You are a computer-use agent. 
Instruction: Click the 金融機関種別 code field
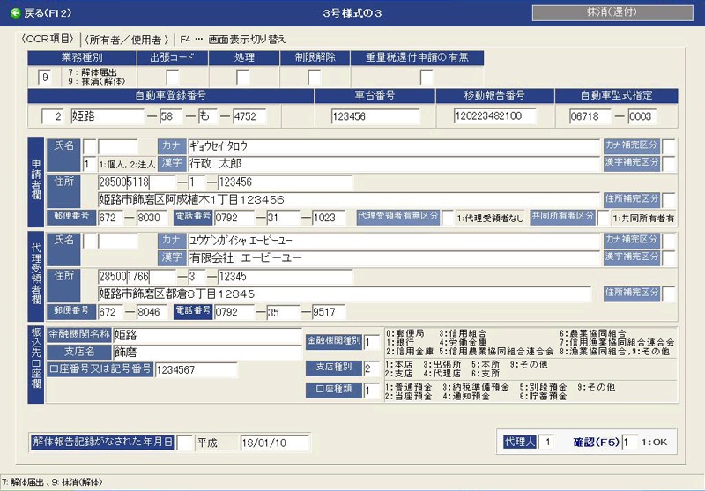(x=371, y=343)
